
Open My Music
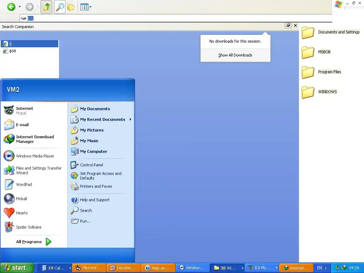[101, 141]
